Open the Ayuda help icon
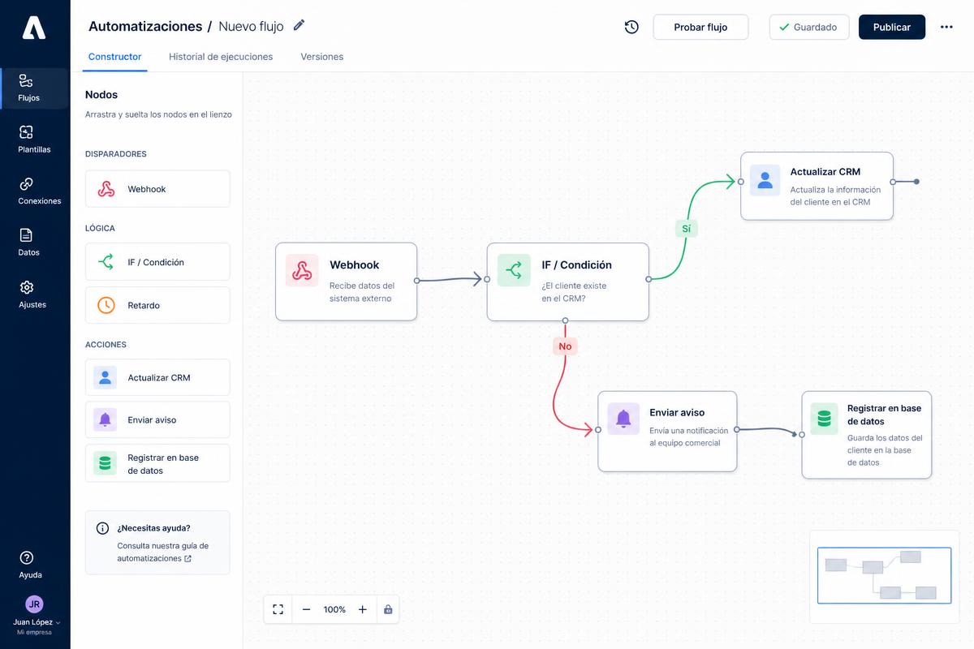The height and width of the screenshot is (649, 974). tap(30, 565)
